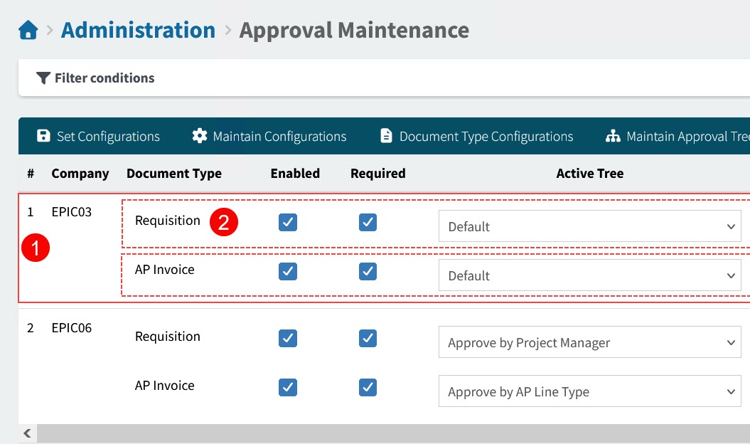Viewport: 750px width, 444px height.
Task: Toggle Enabled for EPIC06 Requisition
Action: tap(288, 338)
